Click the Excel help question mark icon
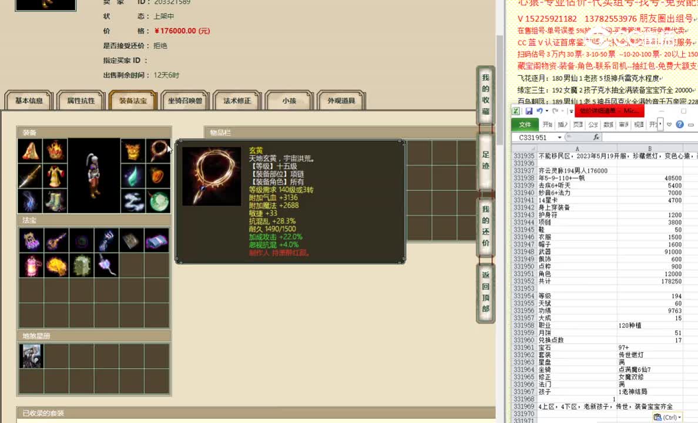Image resolution: width=698 pixels, height=423 pixels. point(680,124)
